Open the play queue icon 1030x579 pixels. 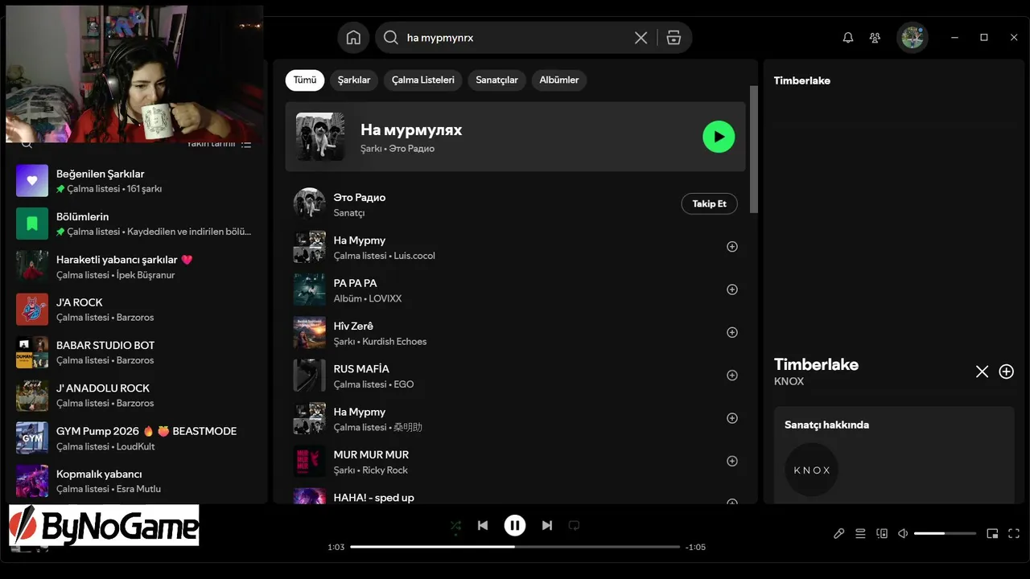tap(860, 533)
